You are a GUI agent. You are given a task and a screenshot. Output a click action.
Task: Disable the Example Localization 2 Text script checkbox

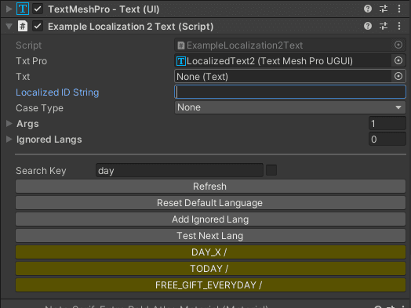tap(38, 26)
